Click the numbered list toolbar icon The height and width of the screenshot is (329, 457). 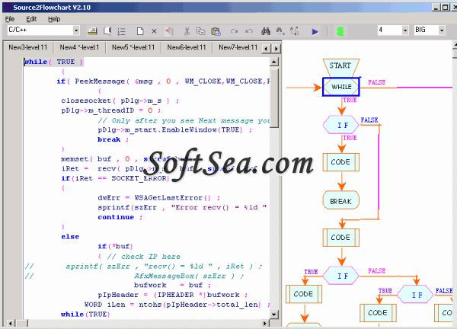(121, 31)
